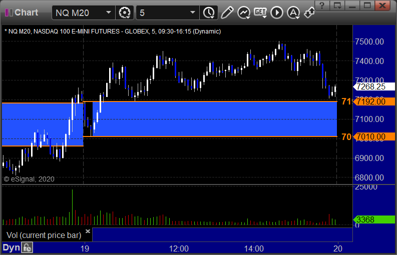Close the Vol study pane with the x

point(88,231)
